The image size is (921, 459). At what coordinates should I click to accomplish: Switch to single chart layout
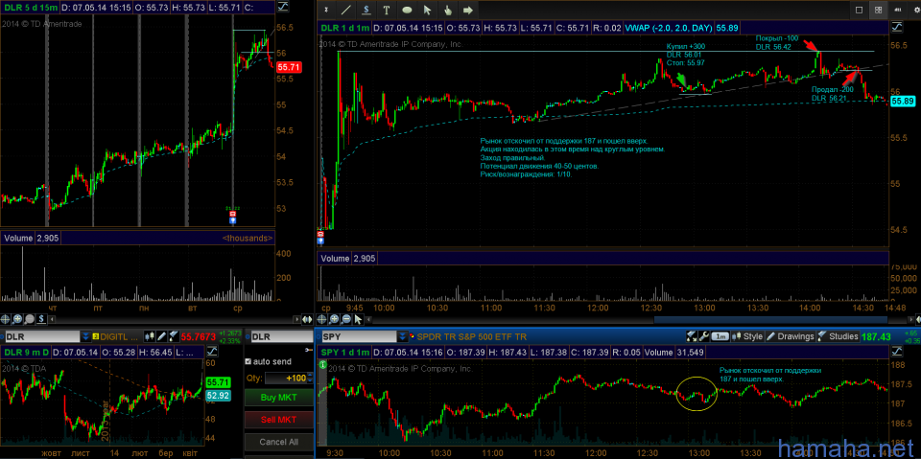[x=859, y=10]
